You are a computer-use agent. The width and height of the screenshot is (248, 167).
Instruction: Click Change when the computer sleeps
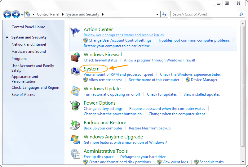pos(177,114)
